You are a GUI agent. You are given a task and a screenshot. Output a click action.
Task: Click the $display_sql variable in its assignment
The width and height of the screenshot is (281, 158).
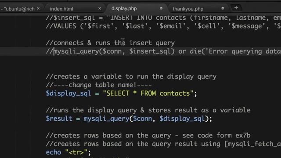point(68,93)
